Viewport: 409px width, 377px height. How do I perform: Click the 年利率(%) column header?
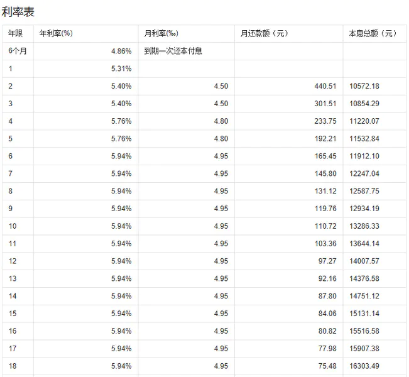pos(57,33)
